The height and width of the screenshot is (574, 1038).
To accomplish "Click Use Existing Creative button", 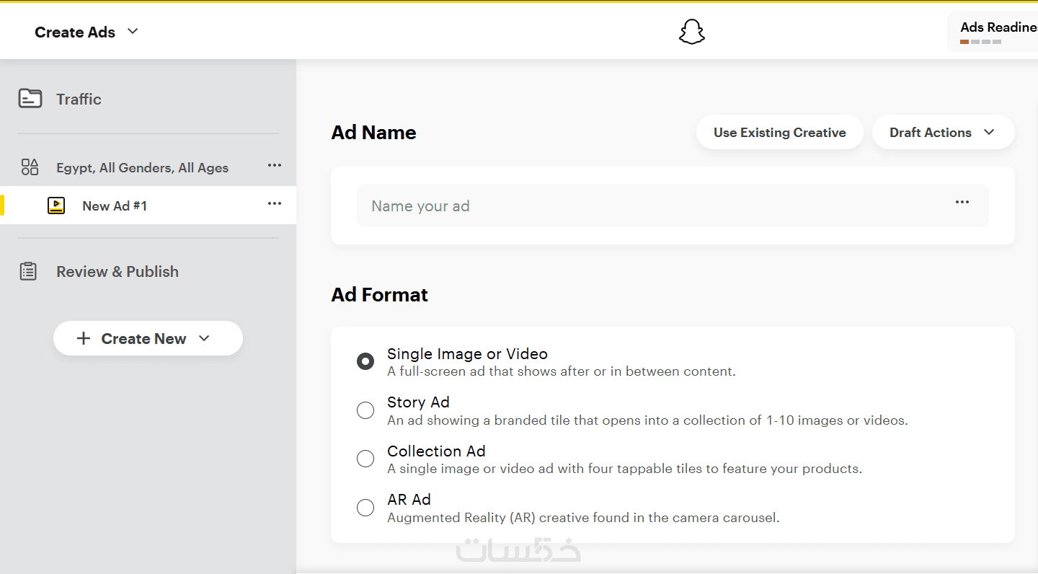I will (x=779, y=133).
